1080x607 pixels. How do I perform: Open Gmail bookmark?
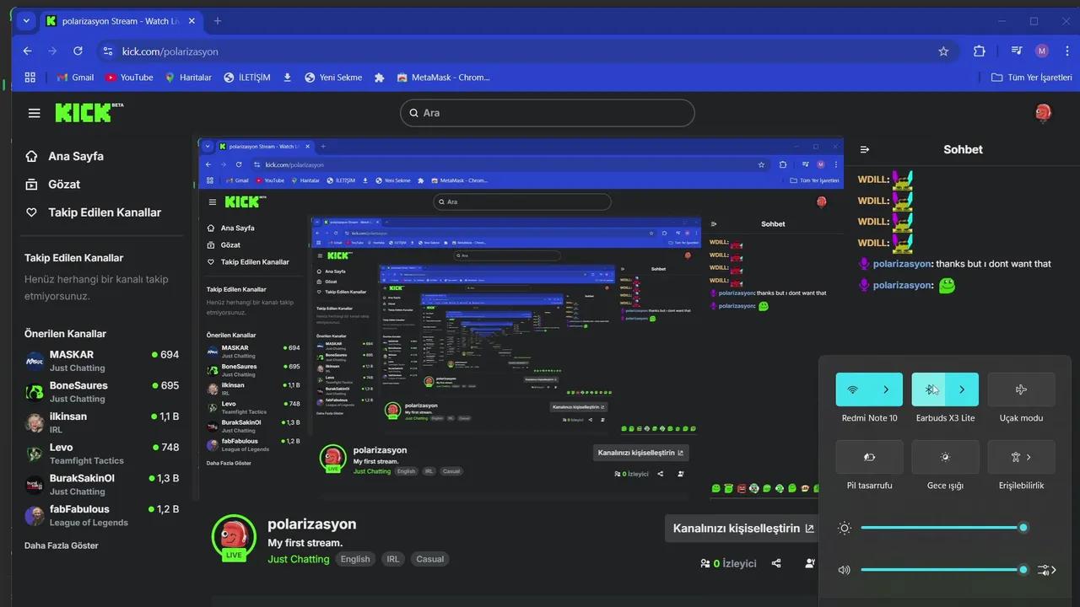(75, 78)
